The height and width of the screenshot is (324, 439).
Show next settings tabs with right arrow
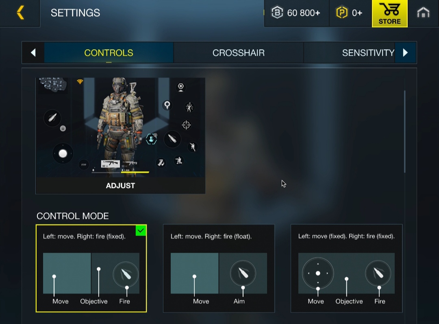click(x=405, y=53)
